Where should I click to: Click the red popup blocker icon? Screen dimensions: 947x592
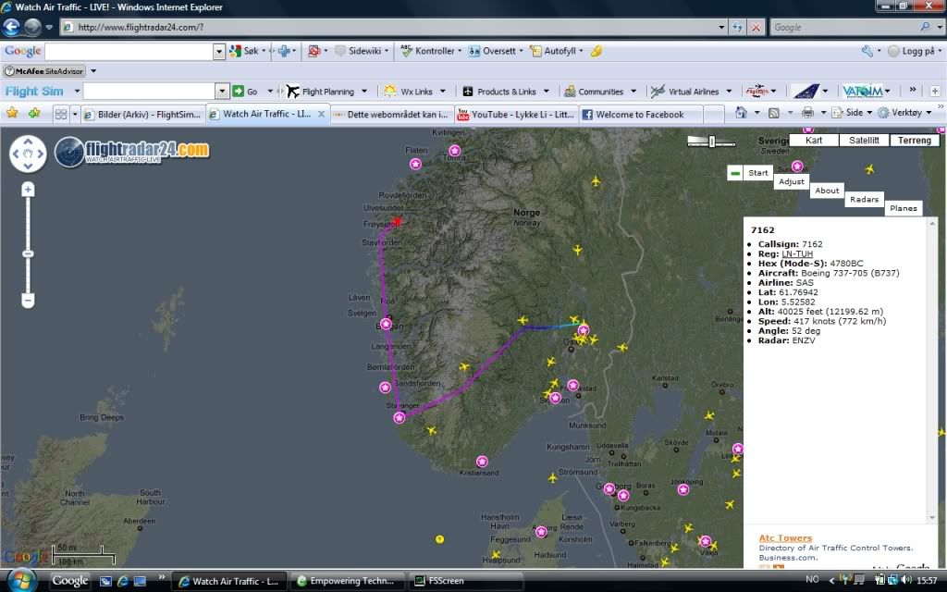(314, 51)
